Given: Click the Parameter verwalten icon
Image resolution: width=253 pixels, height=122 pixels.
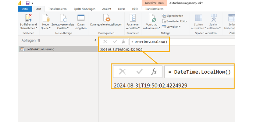Looking at the screenshot, I should tap(132, 18).
